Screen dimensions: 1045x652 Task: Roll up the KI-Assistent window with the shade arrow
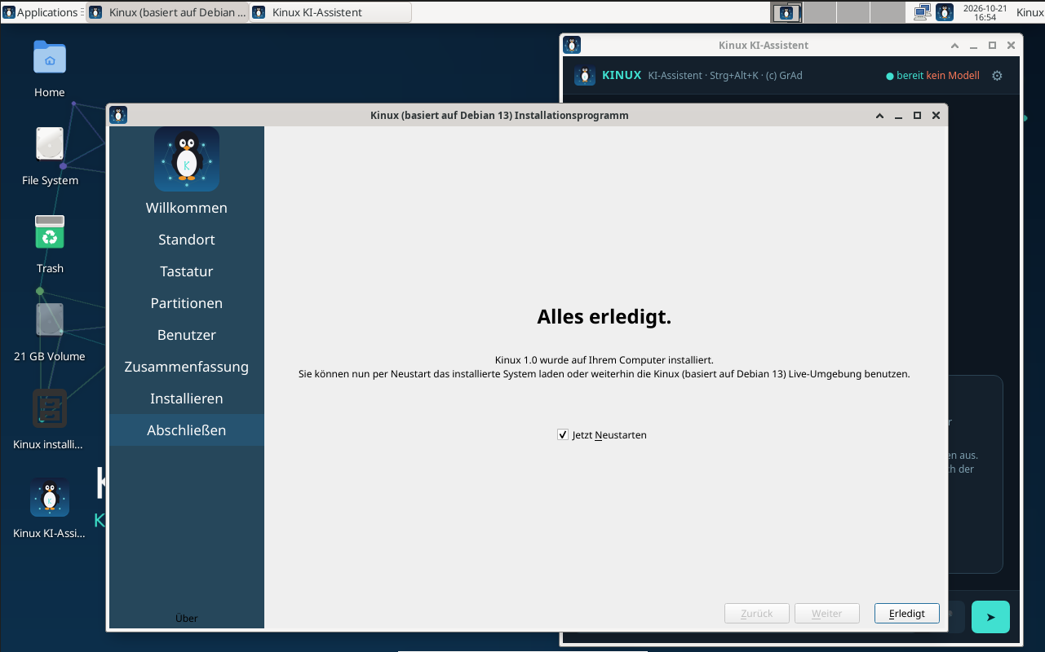pyautogui.click(x=954, y=46)
